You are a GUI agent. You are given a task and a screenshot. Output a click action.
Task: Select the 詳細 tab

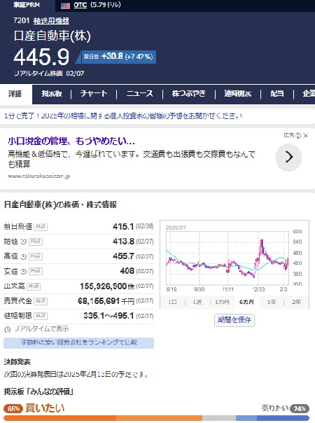point(15,94)
